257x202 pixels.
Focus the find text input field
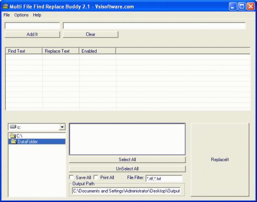[x=32, y=26]
